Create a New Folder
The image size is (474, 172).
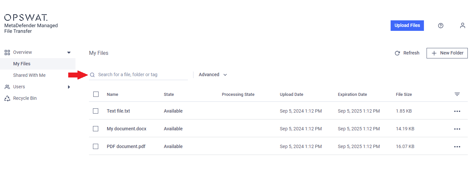click(447, 53)
